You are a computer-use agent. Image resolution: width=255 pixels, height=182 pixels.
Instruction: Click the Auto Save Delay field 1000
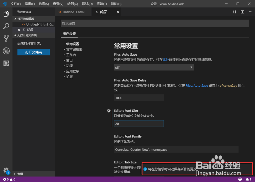139,98
